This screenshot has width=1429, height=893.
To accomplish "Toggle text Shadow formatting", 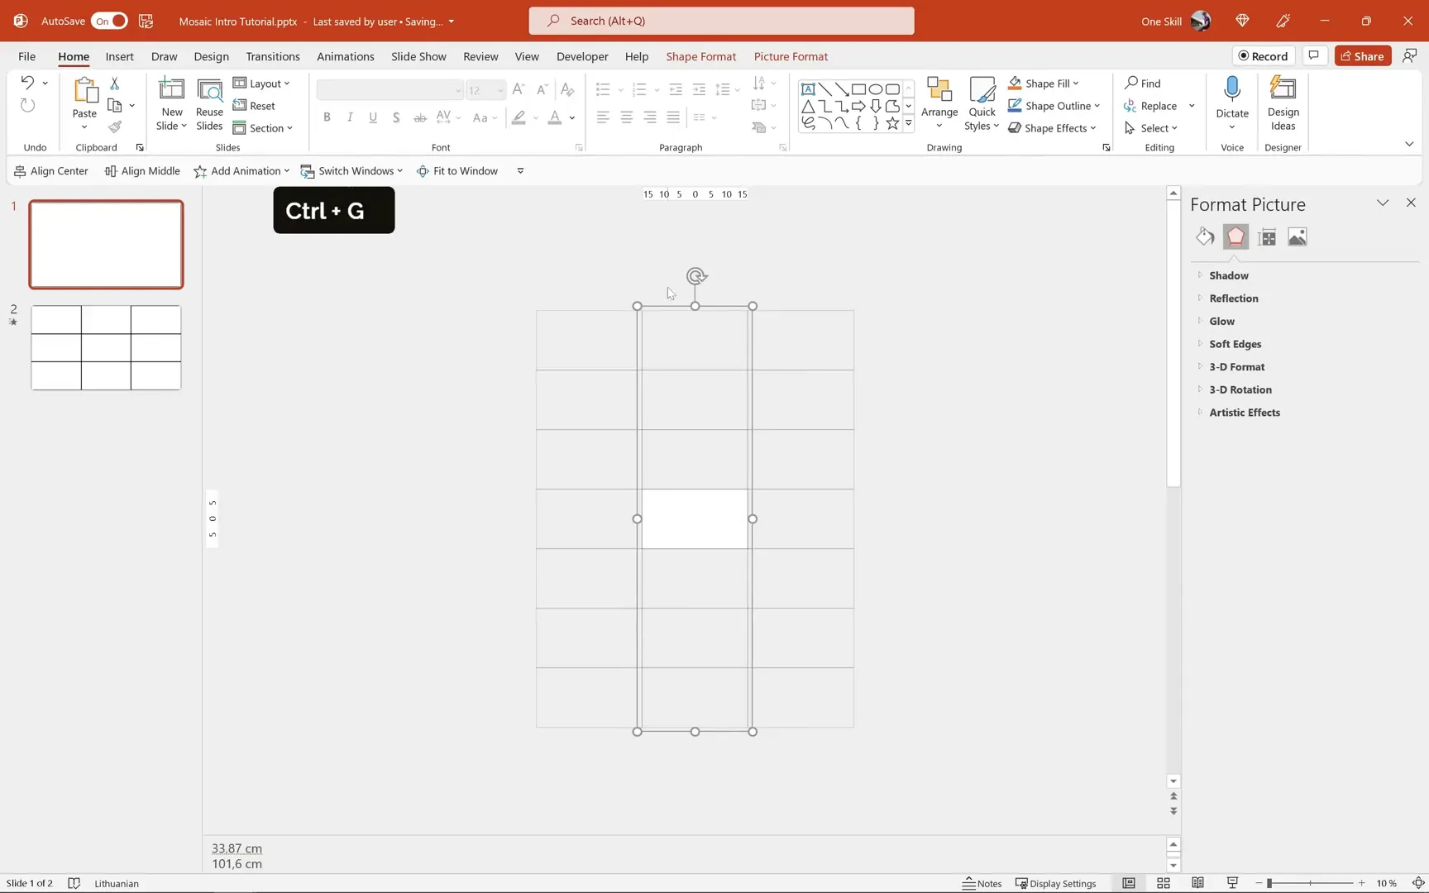I will click(x=396, y=117).
